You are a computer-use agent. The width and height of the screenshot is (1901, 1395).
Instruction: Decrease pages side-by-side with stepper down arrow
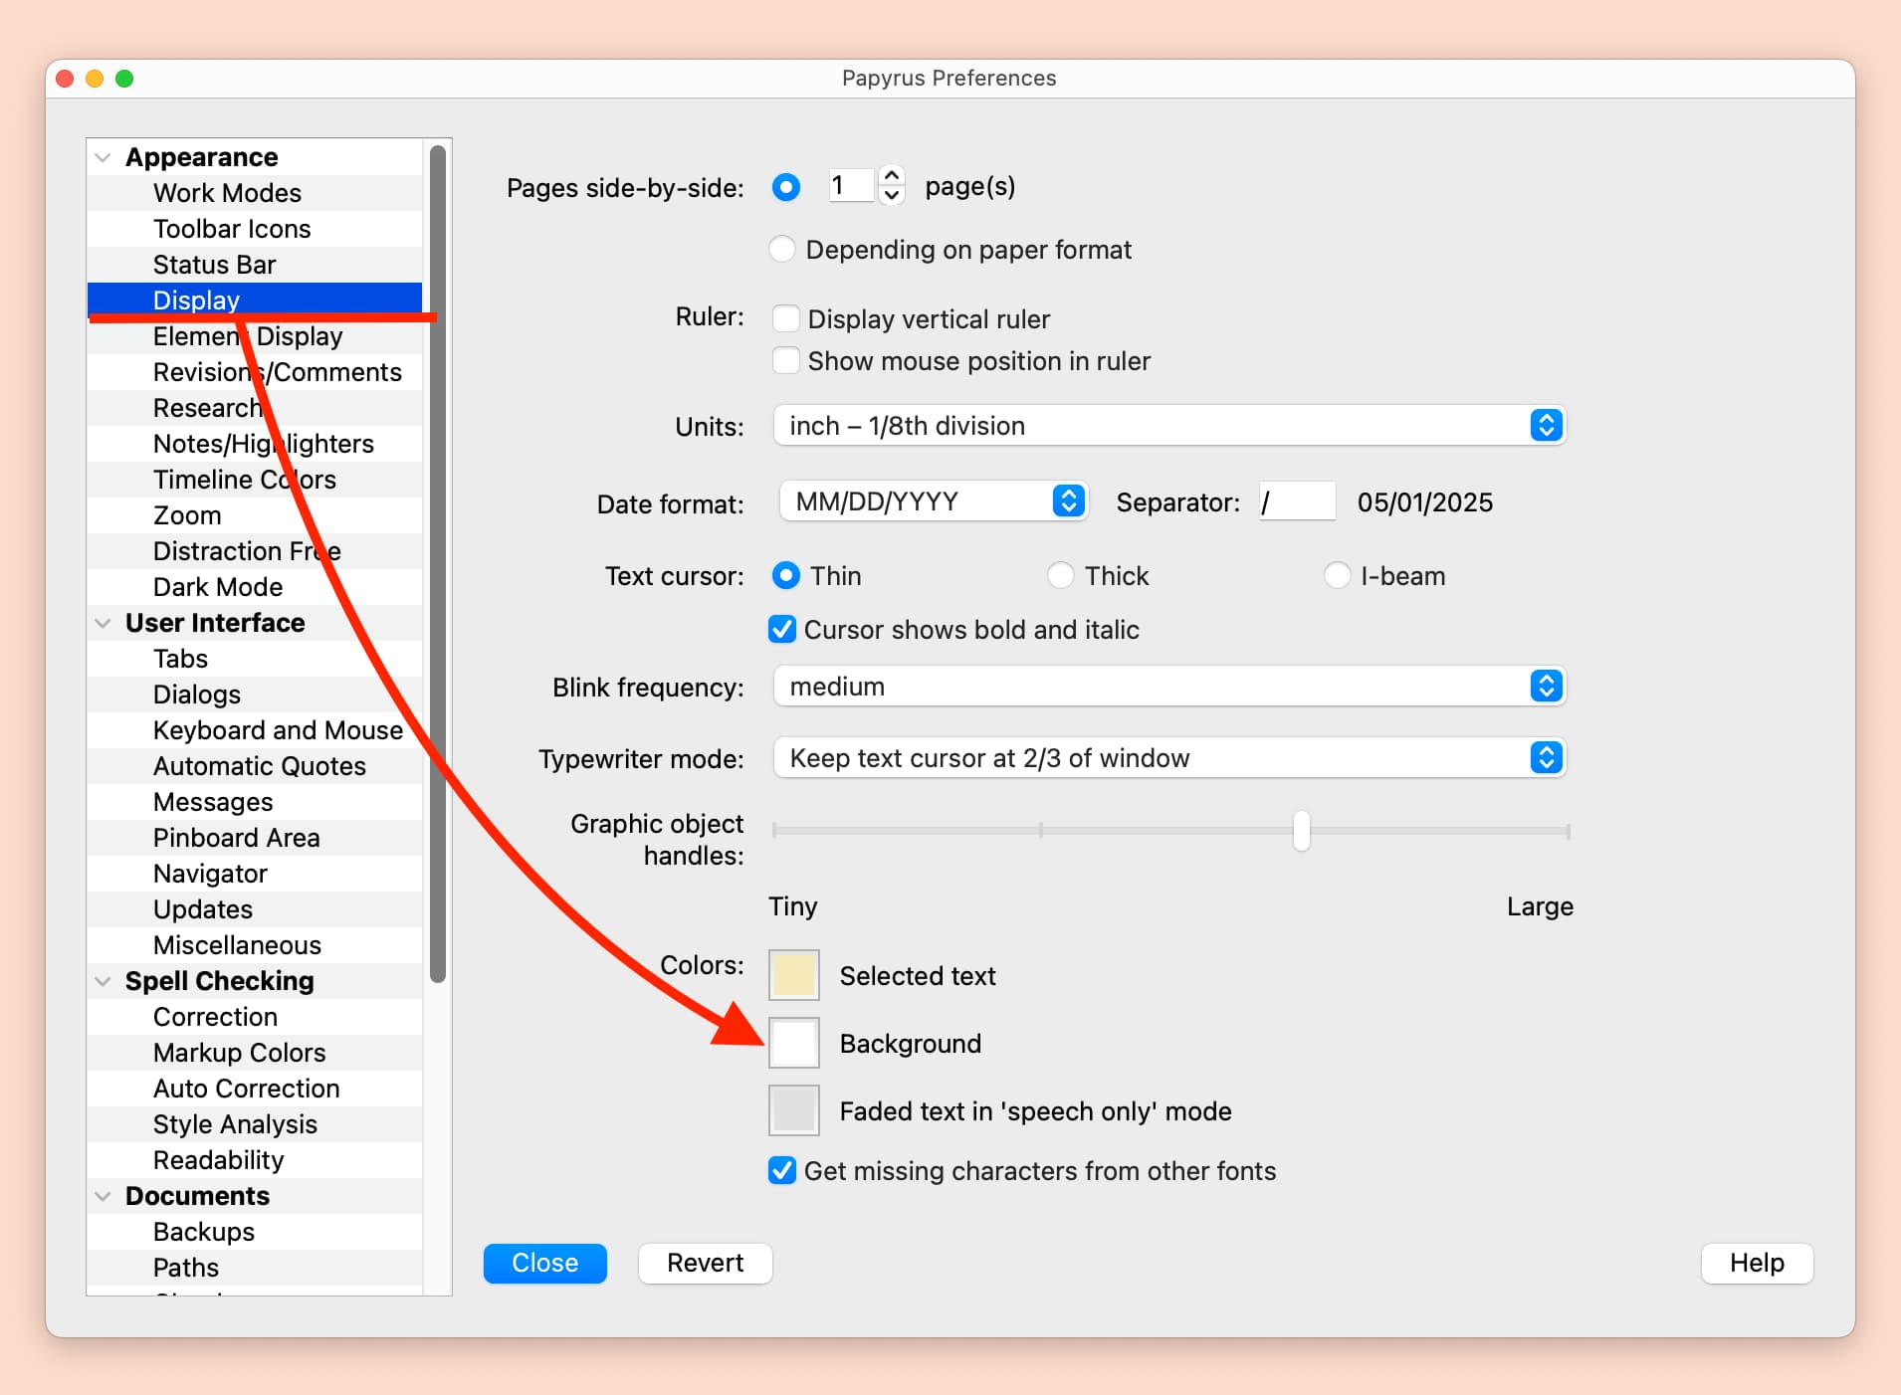pyautogui.click(x=892, y=195)
